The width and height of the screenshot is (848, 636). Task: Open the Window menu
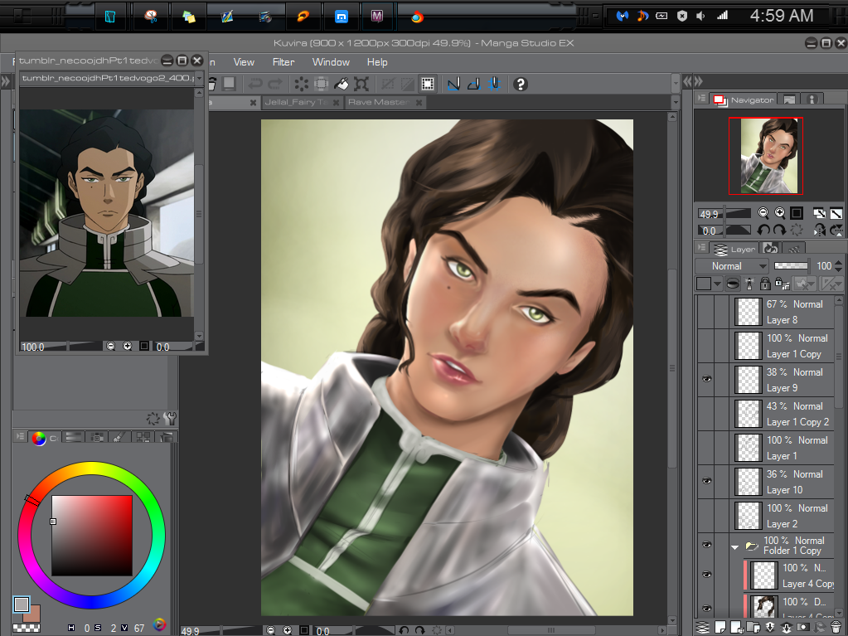331,62
